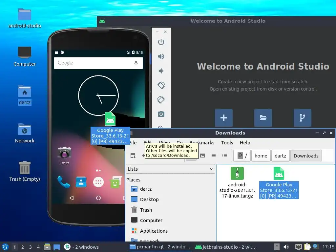Power off the emulator device
The width and height of the screenshot is (336, 252).
click(x=161, y=42)
